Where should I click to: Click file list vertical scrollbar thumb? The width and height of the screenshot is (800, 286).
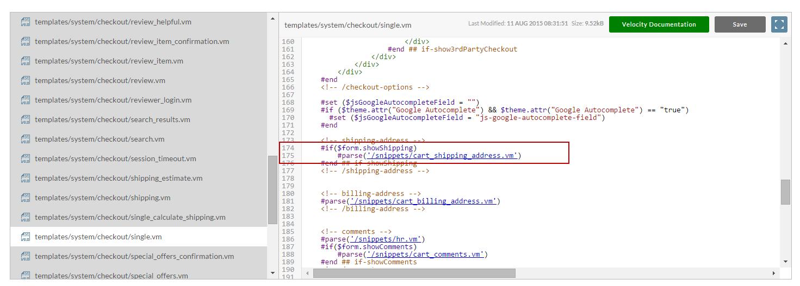point(272,190)
